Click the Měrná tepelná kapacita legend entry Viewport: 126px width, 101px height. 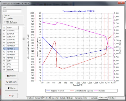(82, 91)
